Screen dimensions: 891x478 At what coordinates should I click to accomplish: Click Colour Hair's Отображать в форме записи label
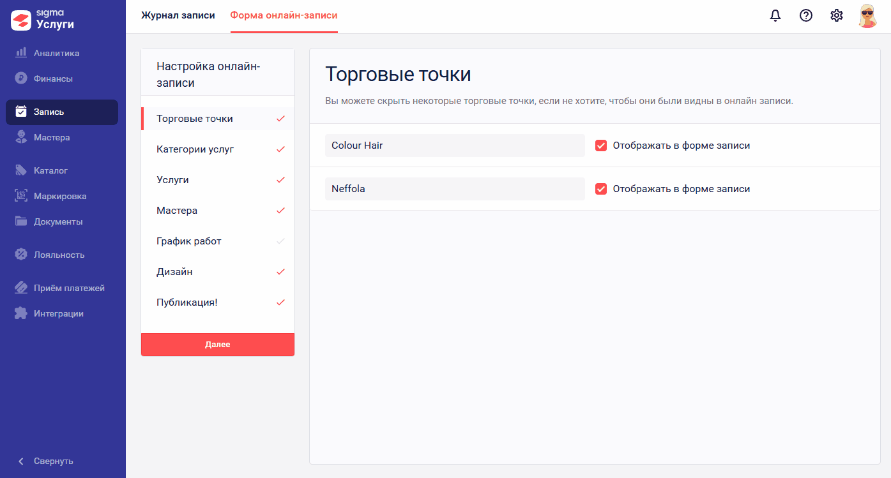682,146
